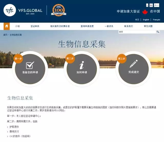The height and width of the screenshot is (142, 164).
Task: Open the info icon for 如何申请
Action: coord(81,65)
